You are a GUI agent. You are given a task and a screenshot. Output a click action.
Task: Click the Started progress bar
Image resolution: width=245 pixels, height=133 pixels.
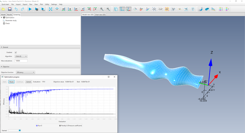pos(14,130)
